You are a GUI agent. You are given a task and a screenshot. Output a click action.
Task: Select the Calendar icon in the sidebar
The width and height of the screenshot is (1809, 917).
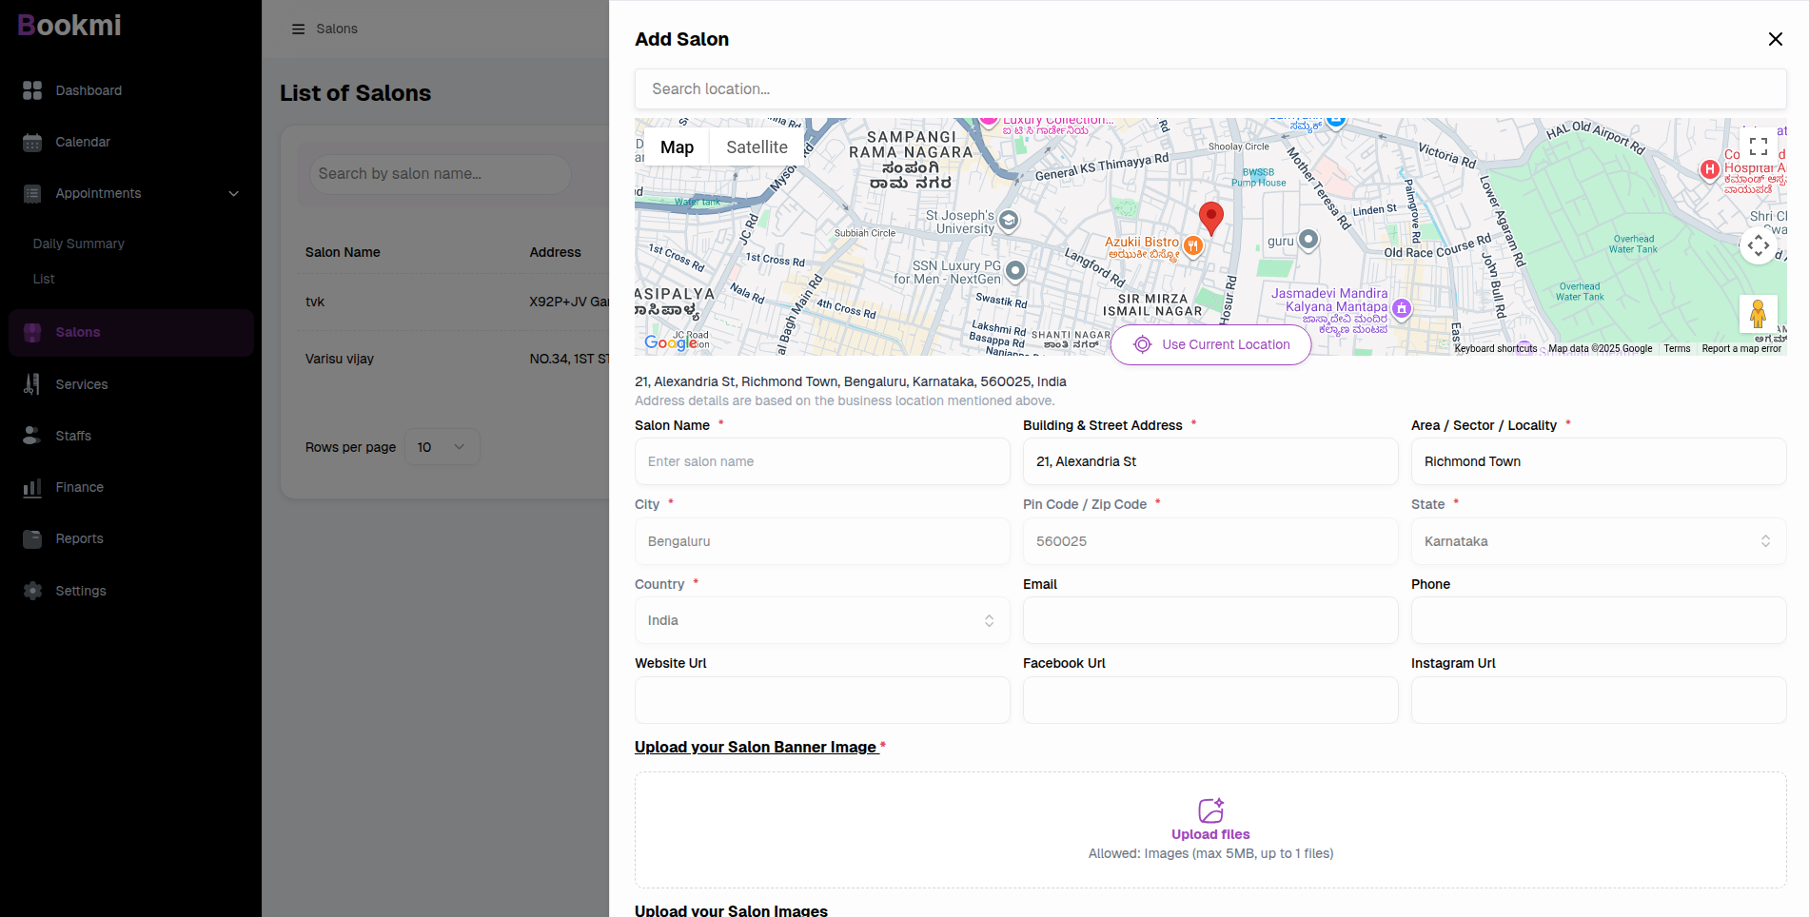pyautogui.click(x=32, y=142)
